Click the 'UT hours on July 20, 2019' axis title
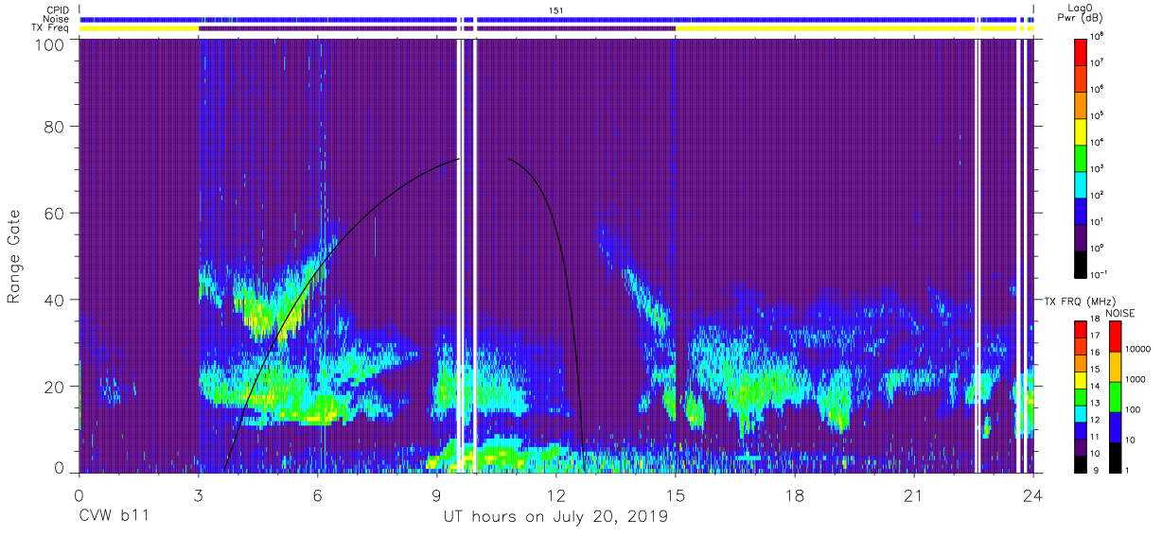 coord(556,517)
